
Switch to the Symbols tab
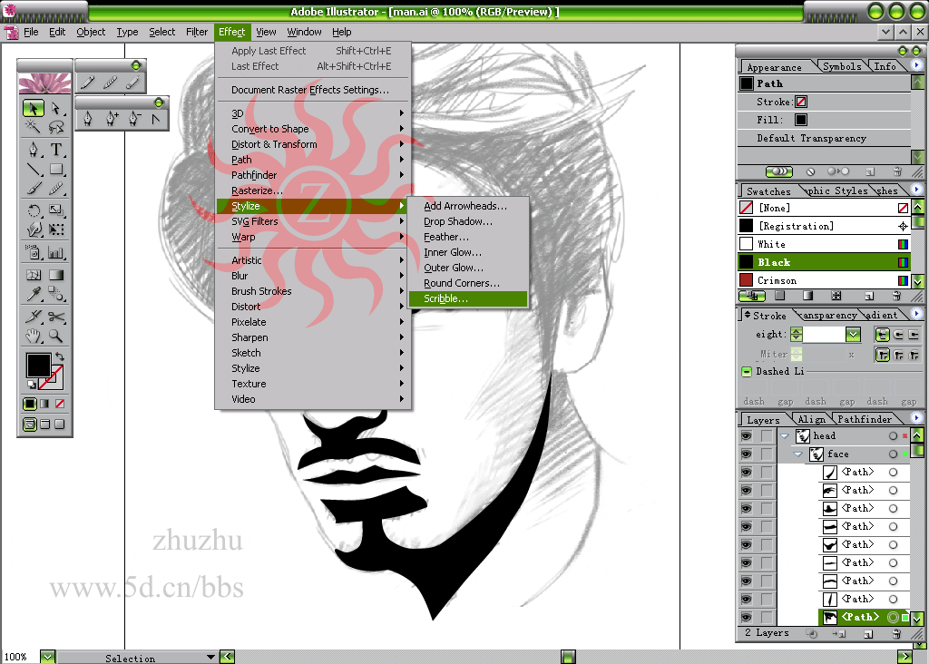point(842,66)
